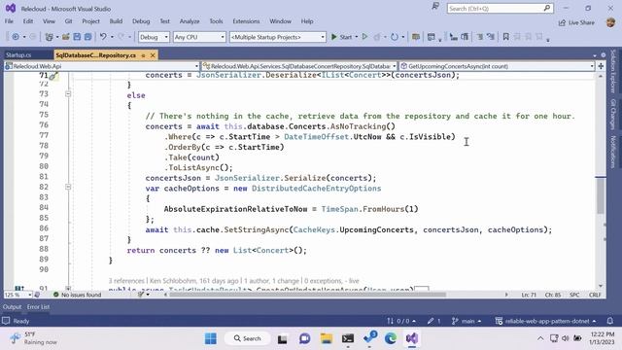
Task: Open the Analyze menu
Action: (190, 21)
